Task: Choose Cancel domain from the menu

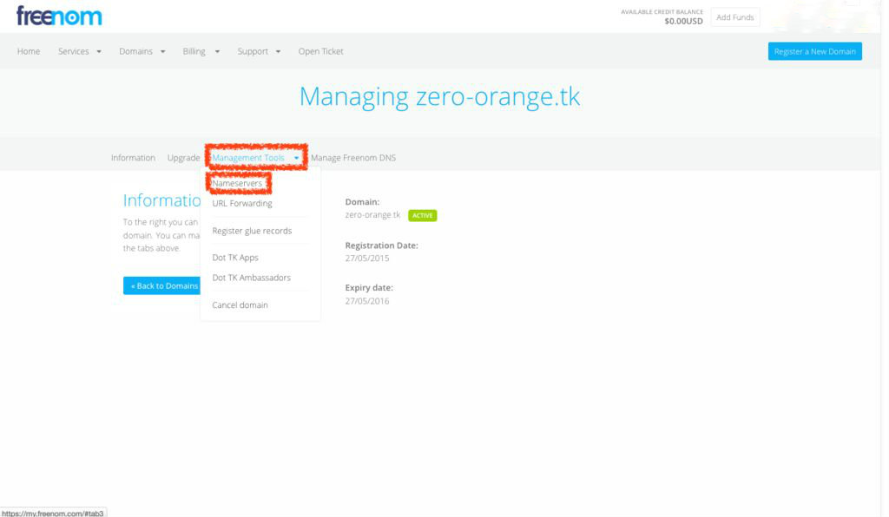Action: pyautogui.click(x=240, y=304)
